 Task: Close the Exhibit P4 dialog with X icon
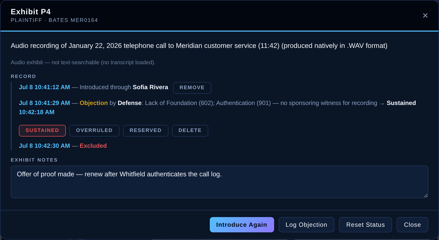pyautogui.click(x=425, y=16)
